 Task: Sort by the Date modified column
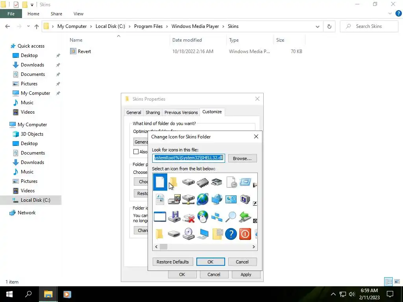(187, 40)
